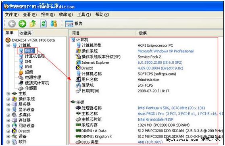Click the 报告 report toolbar button
The image size is (225, 146).
click(x=74, y=24)
